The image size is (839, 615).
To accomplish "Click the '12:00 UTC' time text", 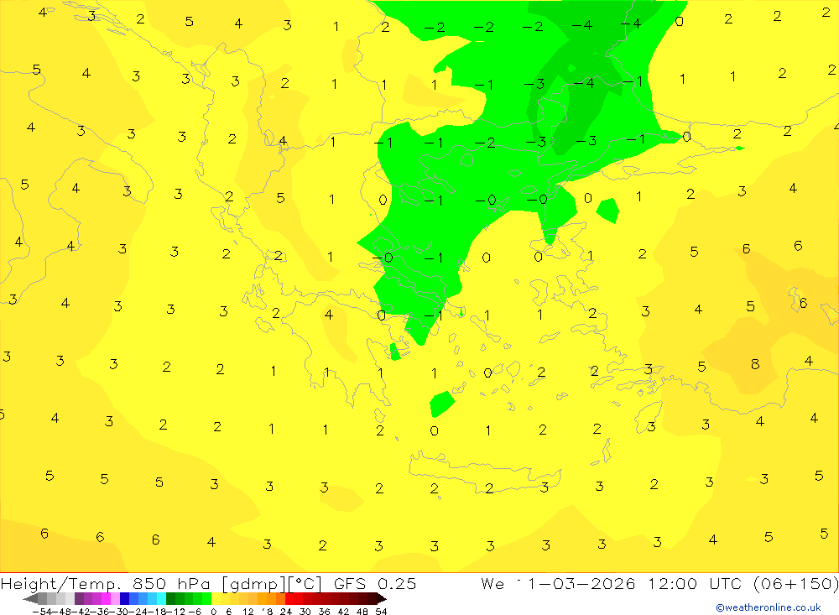I will (x=696, y=583).
